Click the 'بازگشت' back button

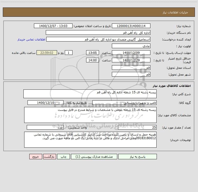(x=49, y=156)
